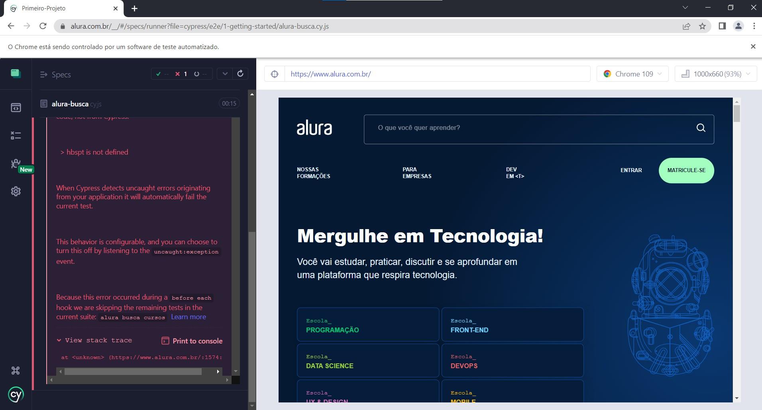Open the keyboard shortcuts command icon
This screenshot has width=762, height=410.
[x=16, y=371]
